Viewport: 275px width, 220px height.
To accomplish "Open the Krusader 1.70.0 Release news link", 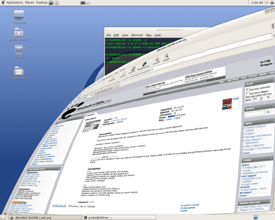I will pyautogui.click(x=258, y=149).
